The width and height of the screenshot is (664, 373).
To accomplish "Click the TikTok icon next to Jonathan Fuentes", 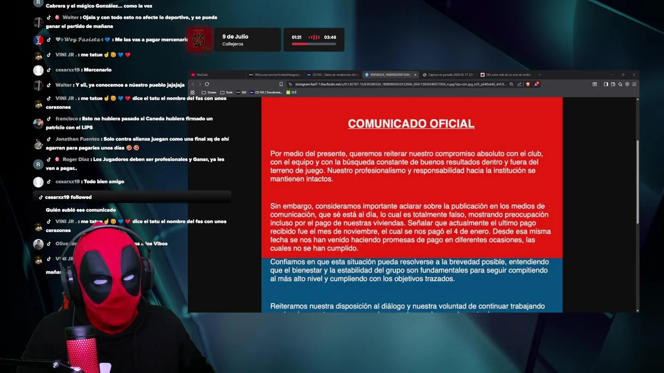I will [x=49, y=139].
